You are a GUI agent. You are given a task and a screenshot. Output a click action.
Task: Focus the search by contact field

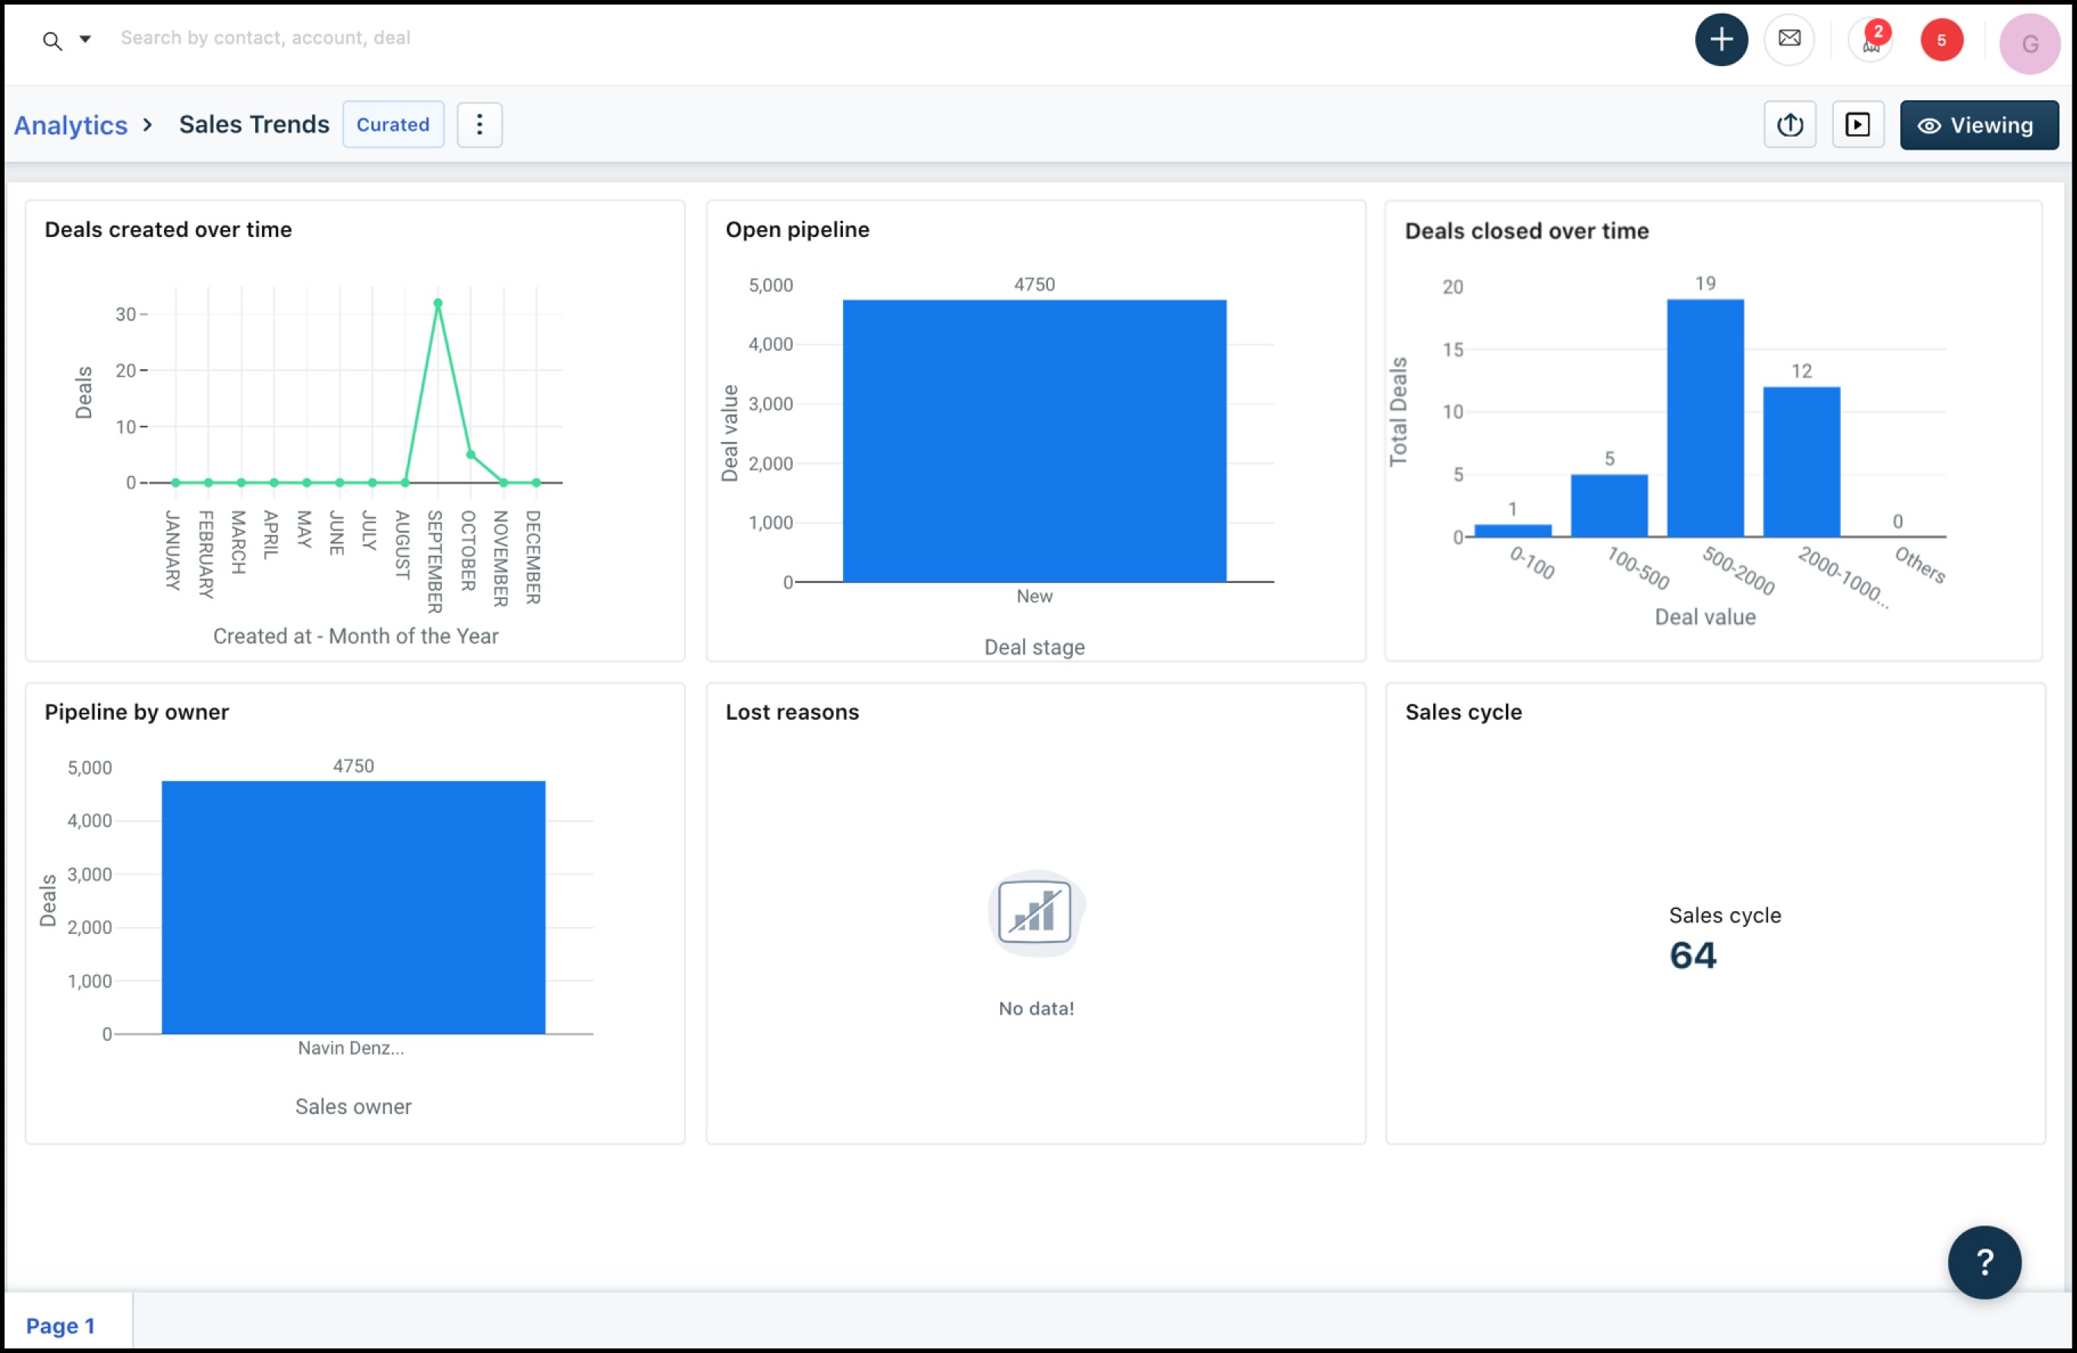tap(265, 37)
